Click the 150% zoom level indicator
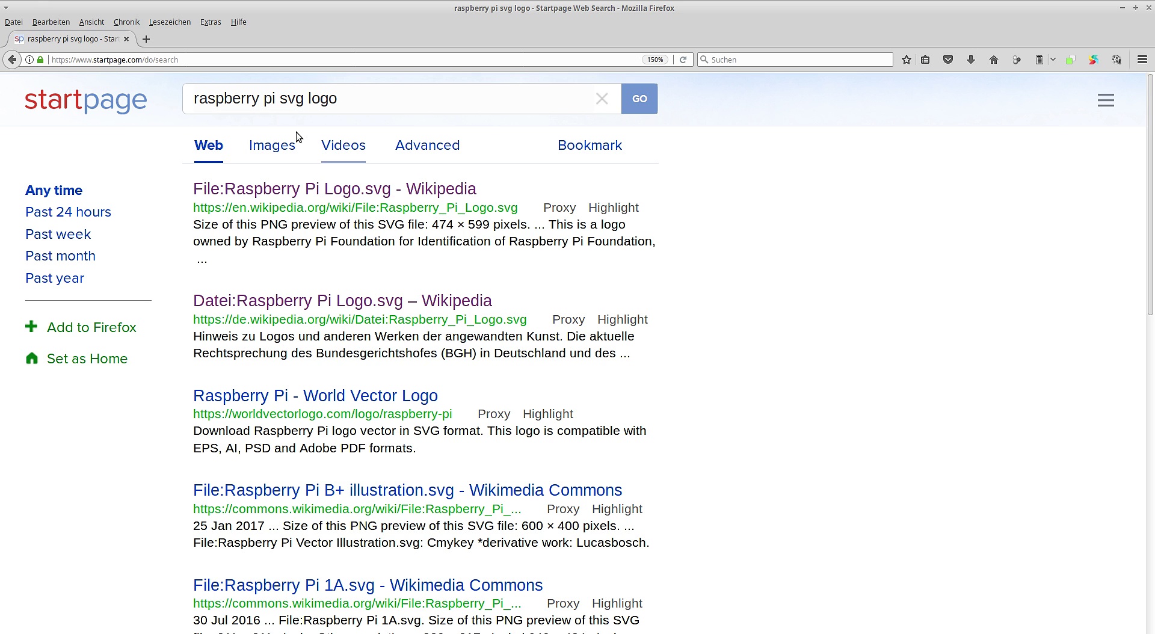 pos(655,60)
